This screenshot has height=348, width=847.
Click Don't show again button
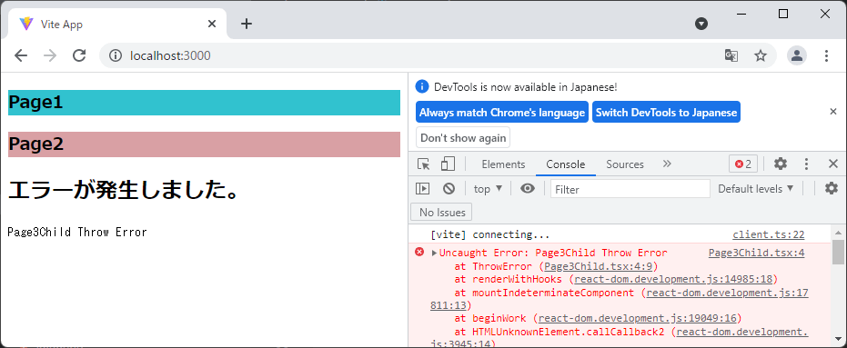[463, 137]
